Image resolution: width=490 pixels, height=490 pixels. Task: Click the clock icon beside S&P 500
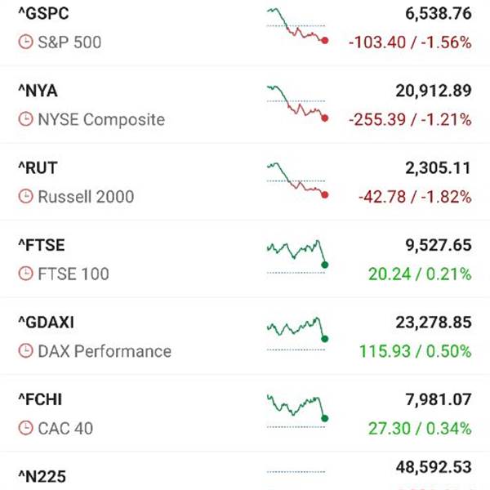[x=26, y=42]
